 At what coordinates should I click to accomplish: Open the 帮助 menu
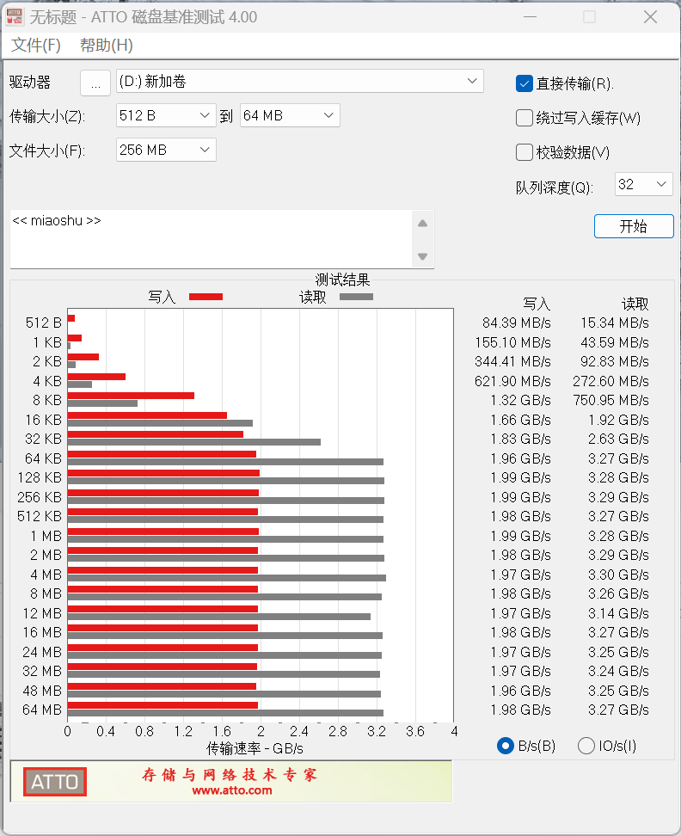point(106,46)
